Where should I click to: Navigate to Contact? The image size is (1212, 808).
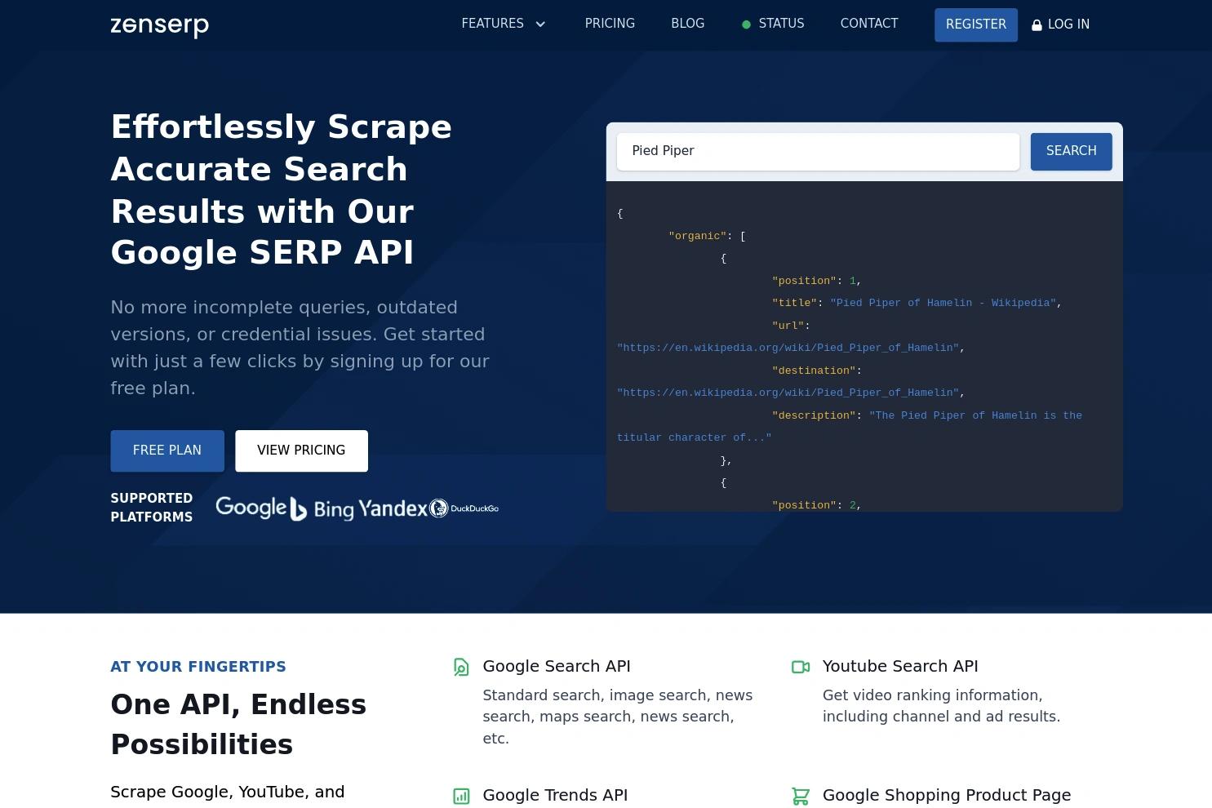click(869, 24)
